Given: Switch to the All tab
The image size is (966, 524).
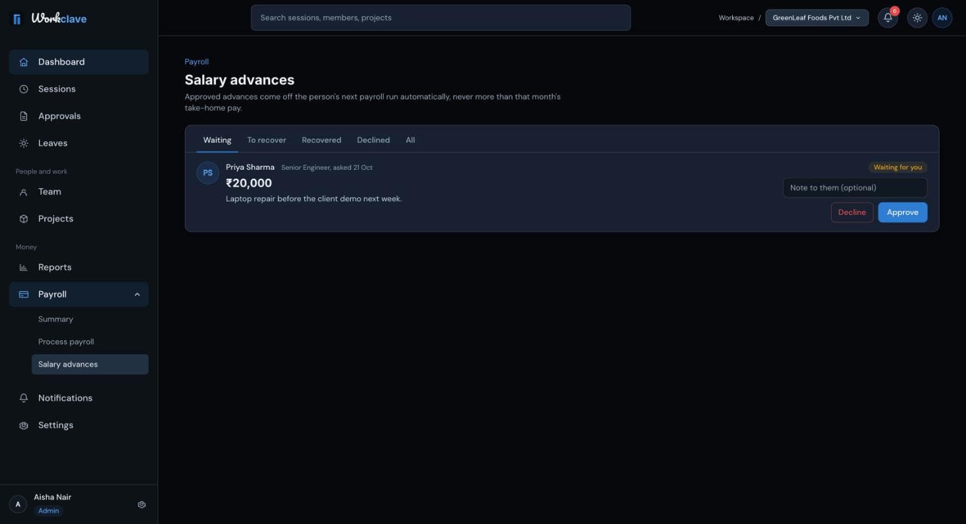Looking at the screenshot, I should pos(410,140).
